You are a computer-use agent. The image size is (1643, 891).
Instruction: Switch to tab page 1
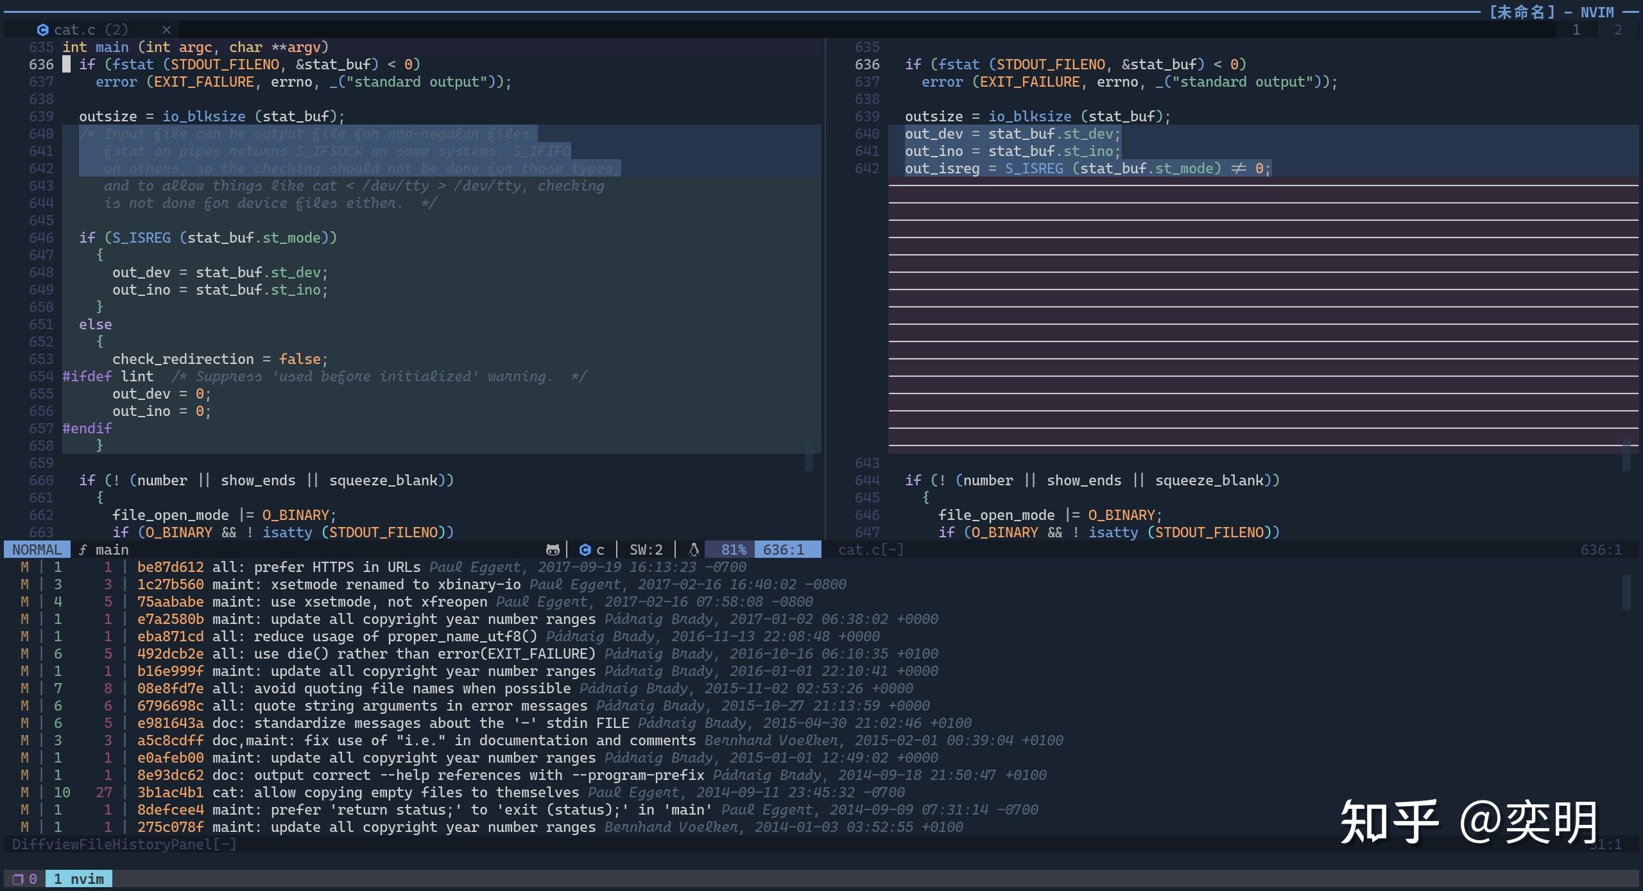click(1576, 30)
